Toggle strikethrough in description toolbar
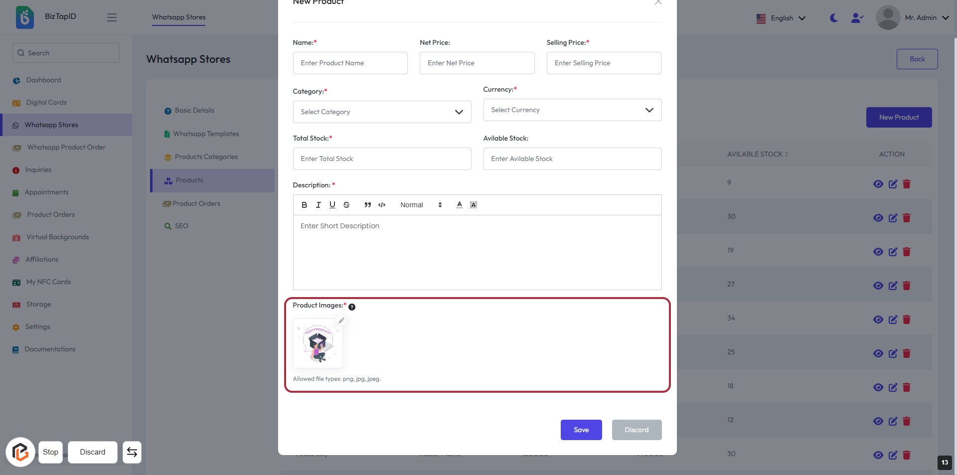The height and width of the screenshot is (475, 957). click(x=346, y=205)
